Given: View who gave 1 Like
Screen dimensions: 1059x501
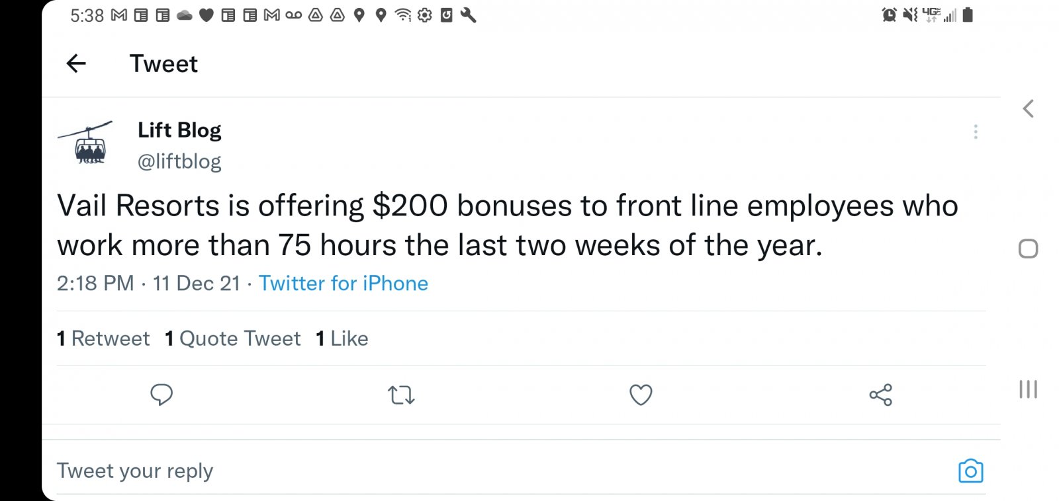Looking at the screenshot, I should click(342, 338).
